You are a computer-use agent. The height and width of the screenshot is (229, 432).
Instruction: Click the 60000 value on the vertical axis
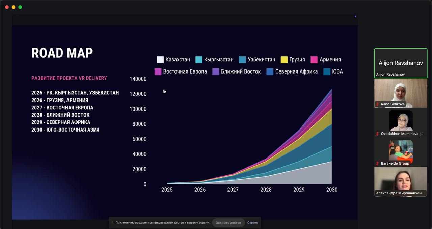pos(139,139)
